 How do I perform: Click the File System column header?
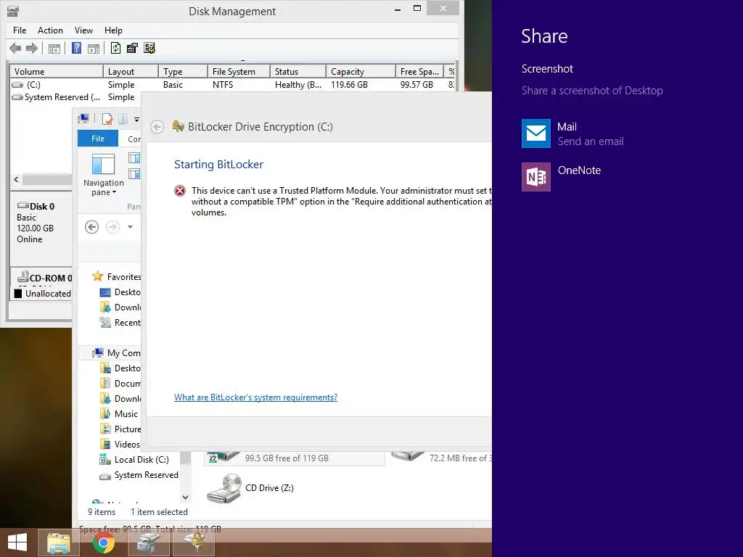[239, 72]
